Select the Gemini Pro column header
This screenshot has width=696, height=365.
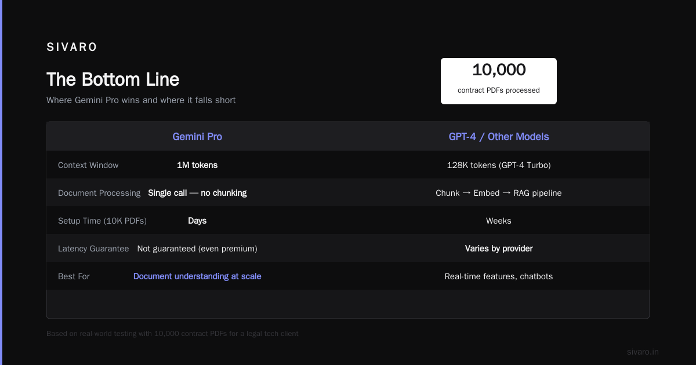pos(197,137)
